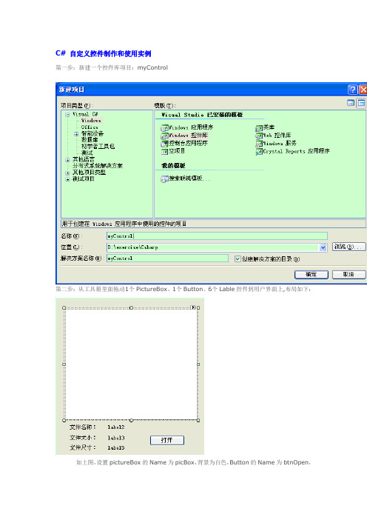The image size is (367, 520).
Task: Select the 控制台应用程序 template icon
Action: [164, 144]
